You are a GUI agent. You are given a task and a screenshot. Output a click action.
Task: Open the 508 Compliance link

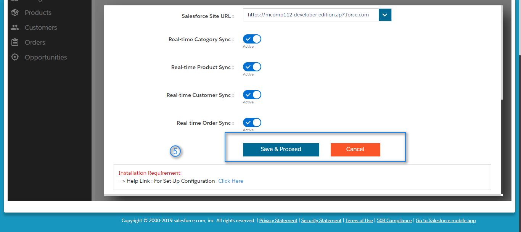394,221
